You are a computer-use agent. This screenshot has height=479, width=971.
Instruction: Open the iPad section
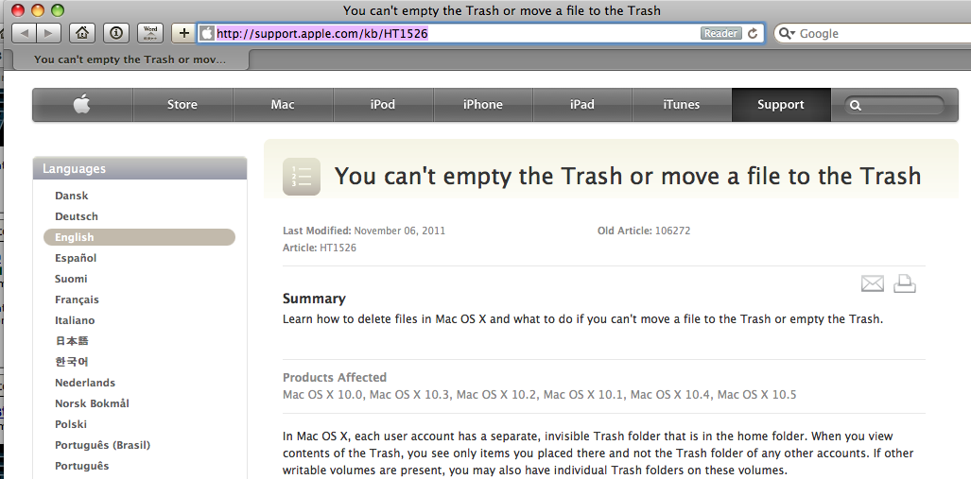click(x=582, y=105)
